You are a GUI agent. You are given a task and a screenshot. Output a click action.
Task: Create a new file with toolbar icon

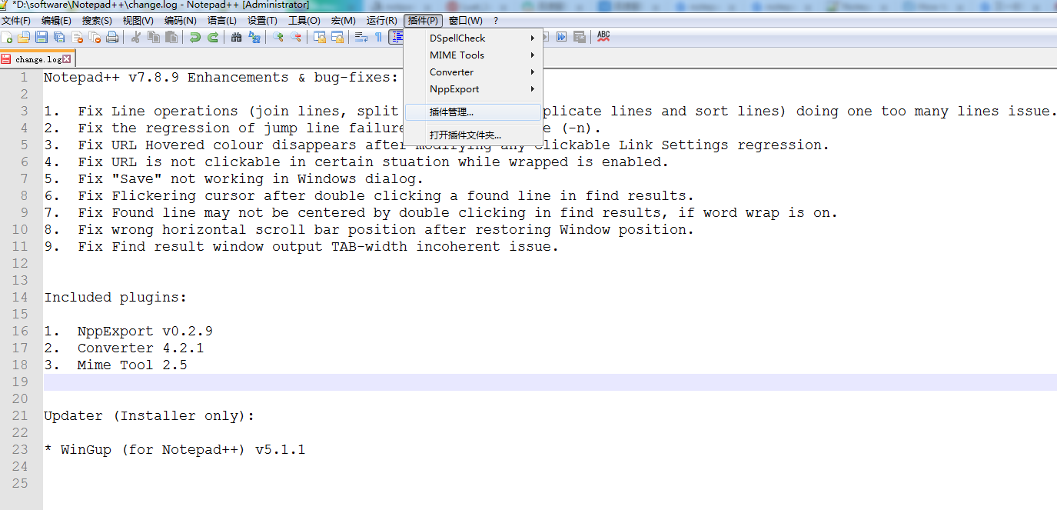coord(7,37)
